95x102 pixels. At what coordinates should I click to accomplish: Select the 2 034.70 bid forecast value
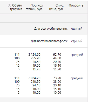(x=34, y=78)
